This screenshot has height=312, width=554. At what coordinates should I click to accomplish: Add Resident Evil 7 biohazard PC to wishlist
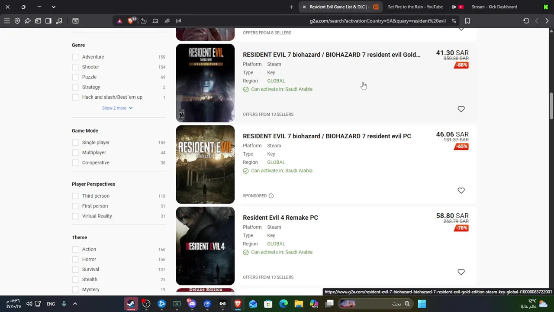461,191
